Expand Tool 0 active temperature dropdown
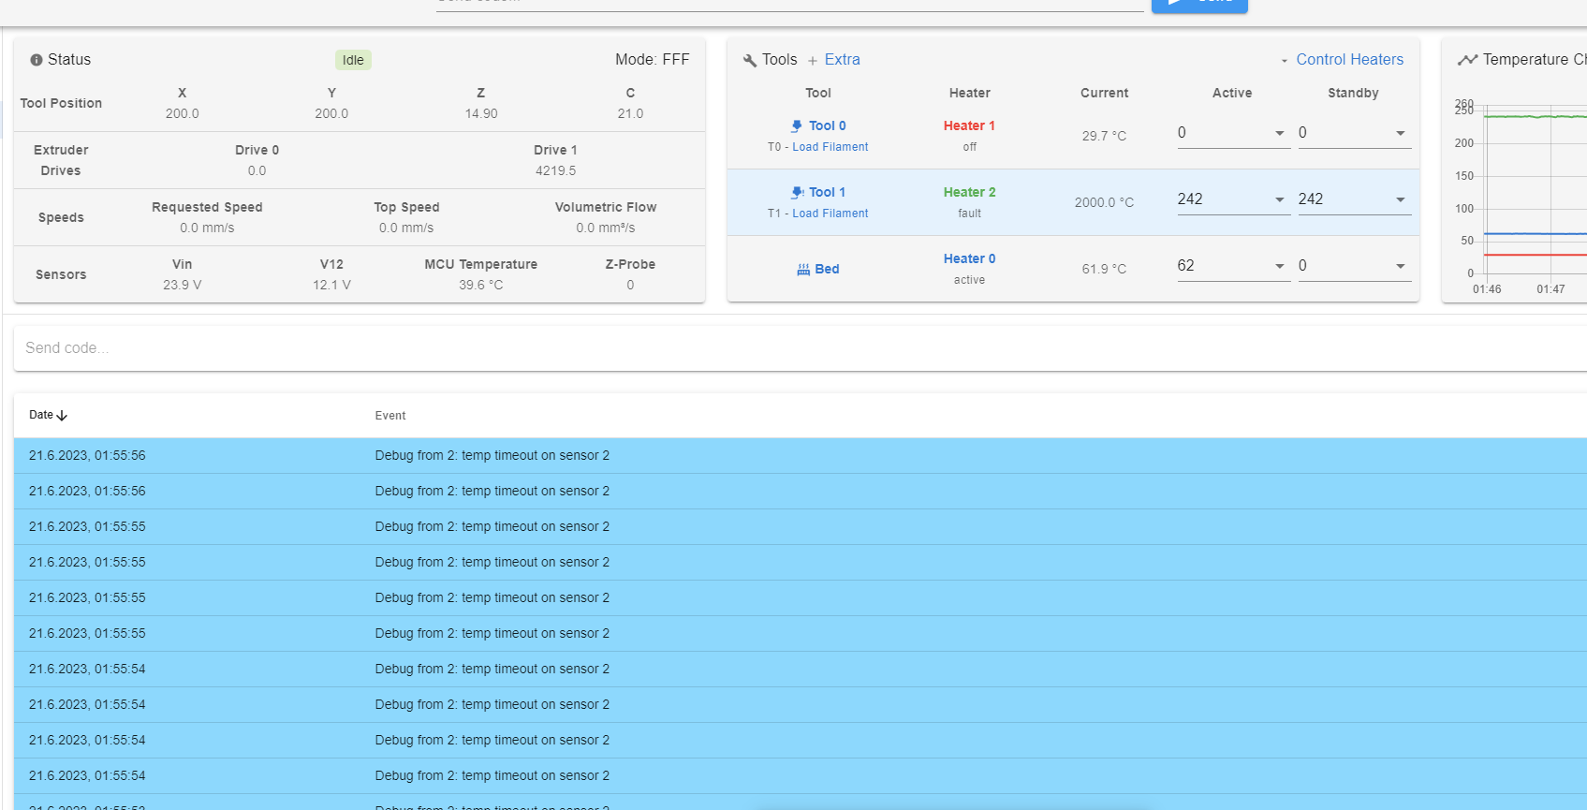 pyautogui.click(x=1280, y=133)
